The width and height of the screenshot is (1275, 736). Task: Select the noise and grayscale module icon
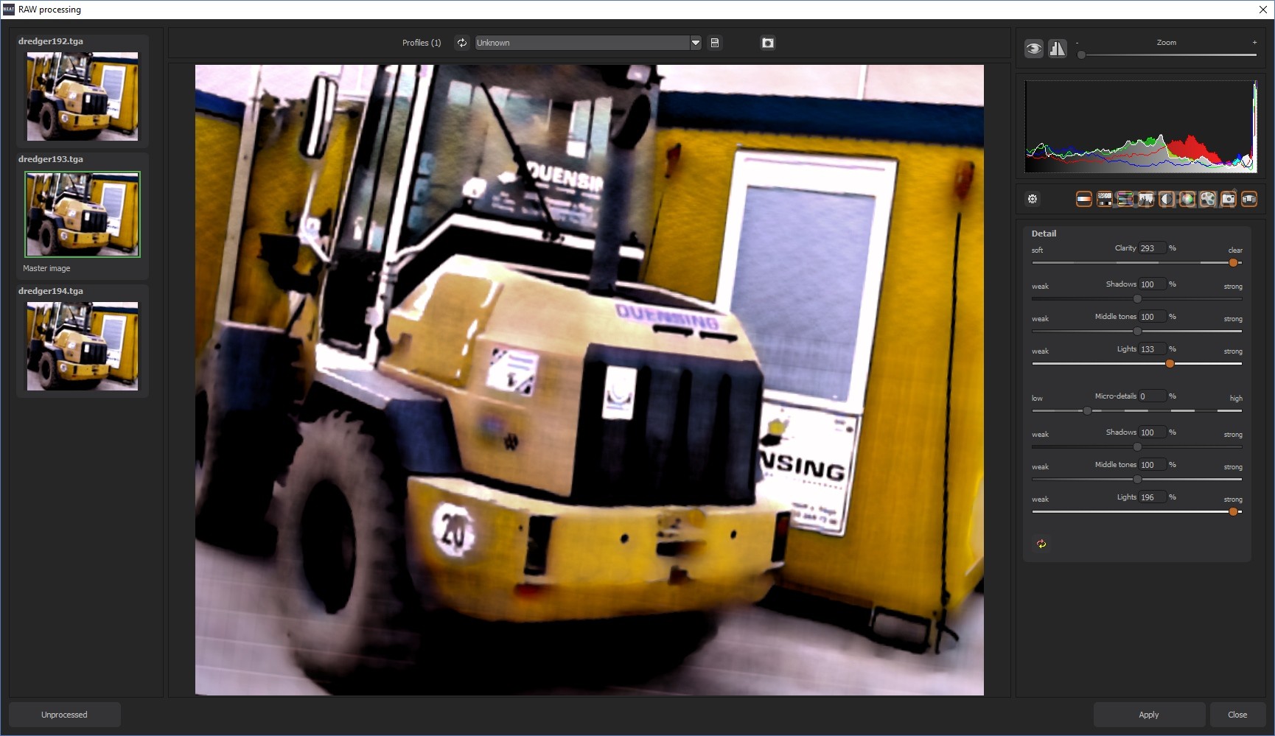pyautogui.click(x=1105, y=199)
